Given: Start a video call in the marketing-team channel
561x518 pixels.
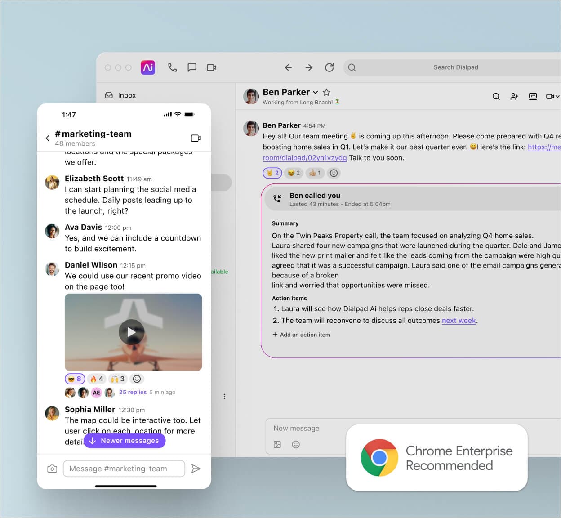Looking at the screenshot, I should (x=196, y=138).
